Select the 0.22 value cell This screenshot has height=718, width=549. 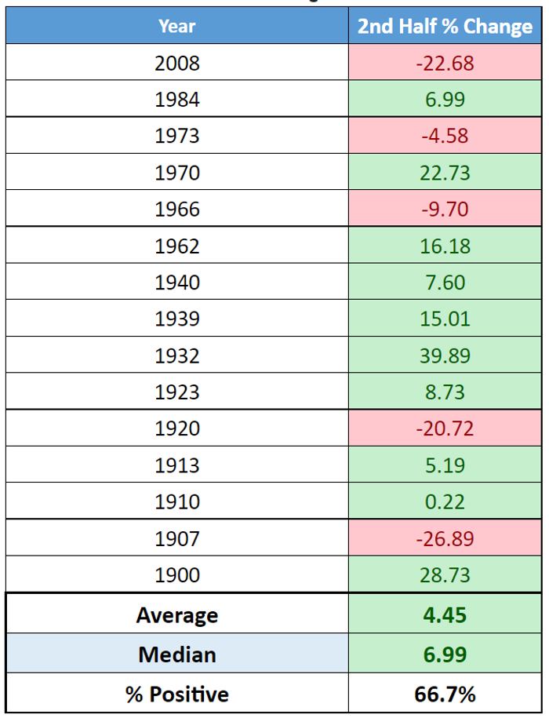[445, 501]
